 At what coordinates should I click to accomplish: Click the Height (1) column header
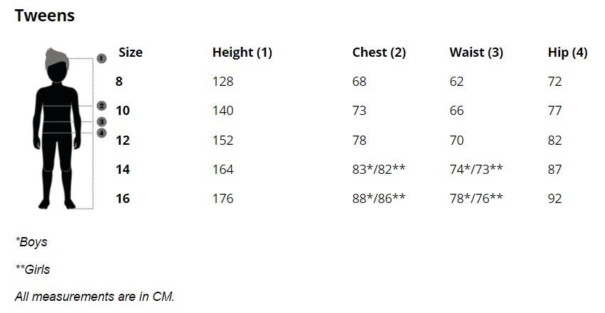coord(242,53)
